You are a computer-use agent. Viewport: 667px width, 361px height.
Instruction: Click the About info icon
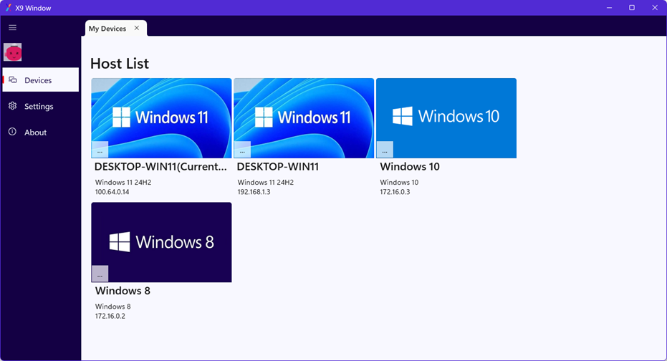click(12, 133)
